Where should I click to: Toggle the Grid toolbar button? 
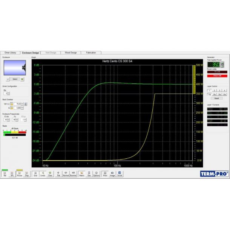point(35,174)
